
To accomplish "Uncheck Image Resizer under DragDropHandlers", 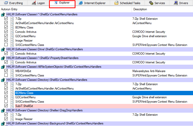I will [x=6, y=119].
